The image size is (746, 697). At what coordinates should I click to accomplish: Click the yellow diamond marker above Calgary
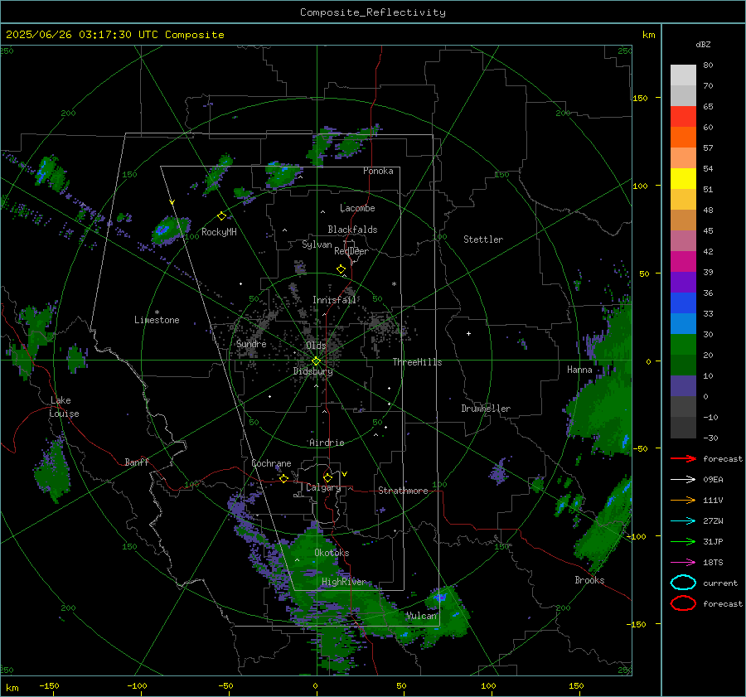[x=327, y=477]
